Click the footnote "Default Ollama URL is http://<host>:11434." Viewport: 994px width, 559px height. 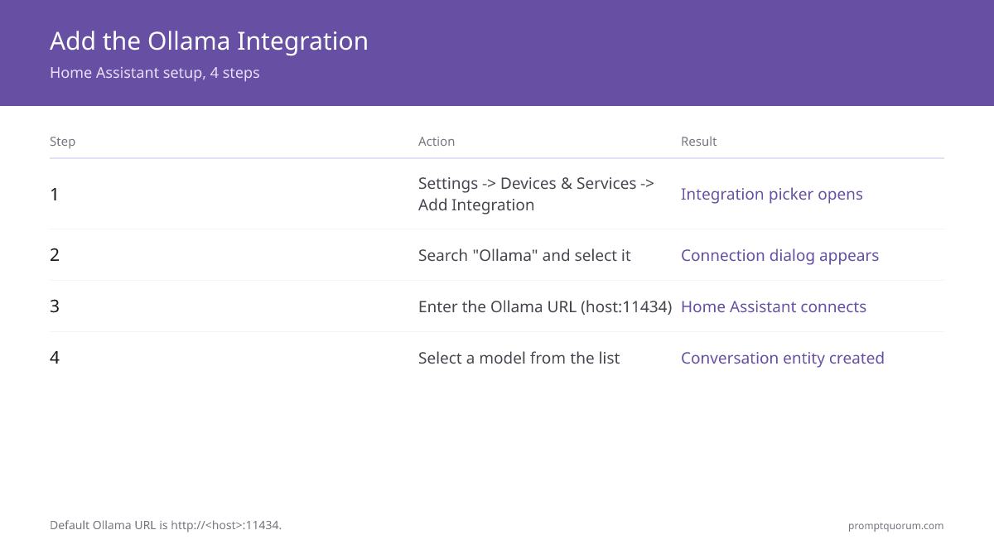[x=166, y=525]
